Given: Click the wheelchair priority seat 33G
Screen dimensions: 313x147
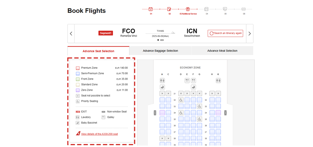Looking at the screenshot, I should pos(199,106).
